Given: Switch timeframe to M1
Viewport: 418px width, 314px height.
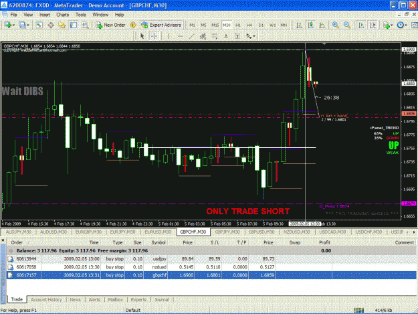Looking at the screenshot, I should coord(192,25).
